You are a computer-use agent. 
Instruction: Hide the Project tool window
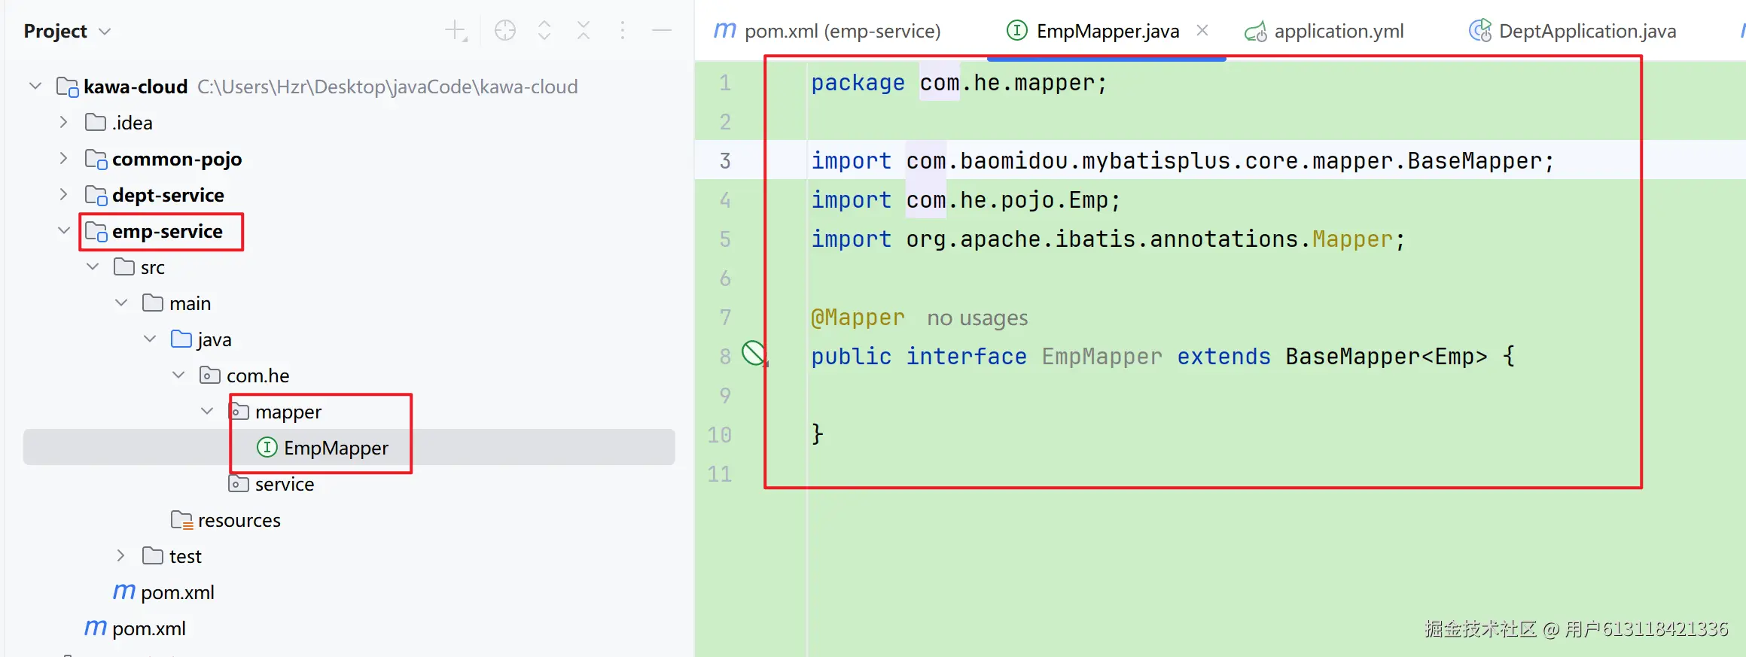click(662, 31)
